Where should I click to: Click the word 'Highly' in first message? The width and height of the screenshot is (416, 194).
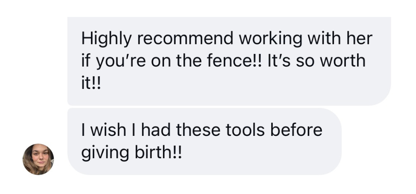106,39
